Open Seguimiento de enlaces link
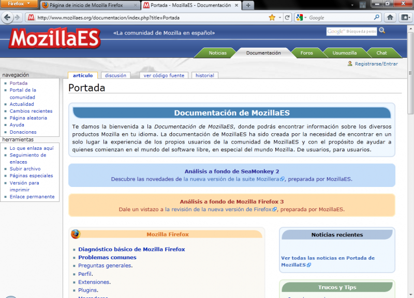This screenshot has height=298, width=414. (x=28, y=159)
